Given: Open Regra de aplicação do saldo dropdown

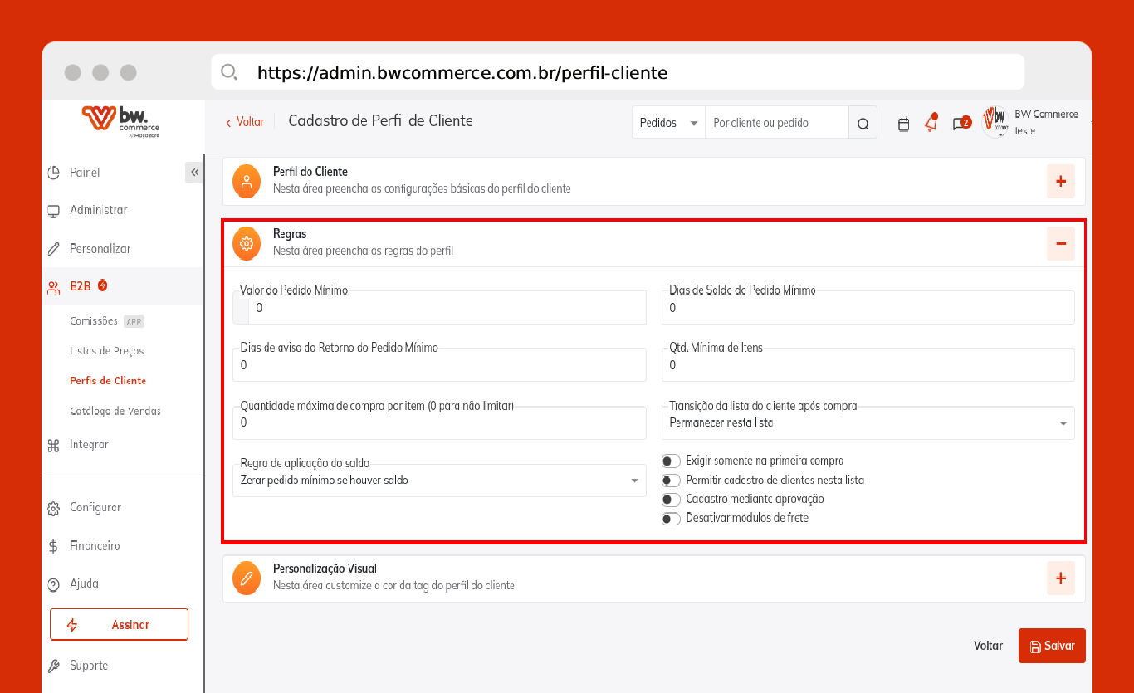Looking at the screenshot, I should coord(438,481).
